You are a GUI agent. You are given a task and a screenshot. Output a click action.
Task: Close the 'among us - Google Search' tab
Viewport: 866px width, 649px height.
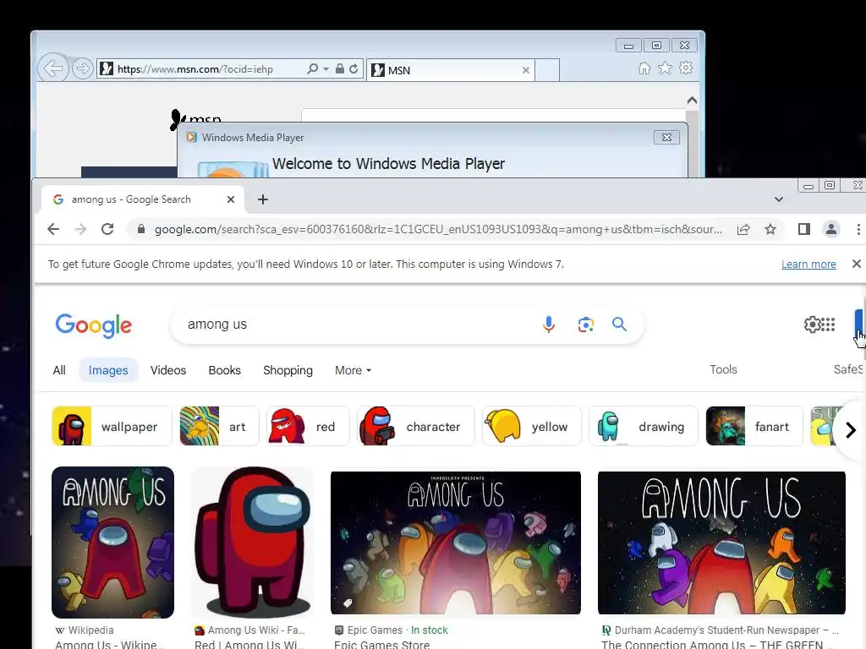pyautogui.click(x=231, y=199)
